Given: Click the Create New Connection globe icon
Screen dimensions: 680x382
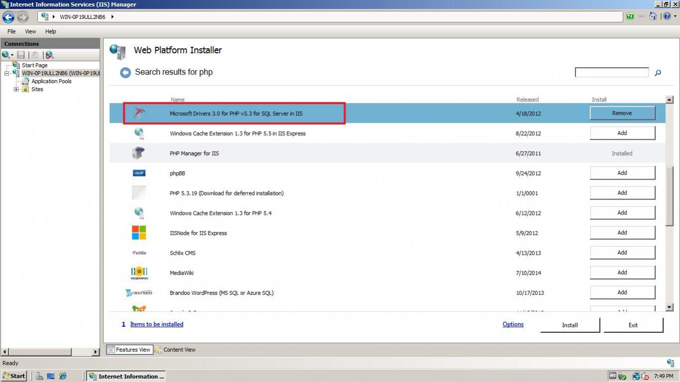Looking at the screenshot, I should [5, 55].
